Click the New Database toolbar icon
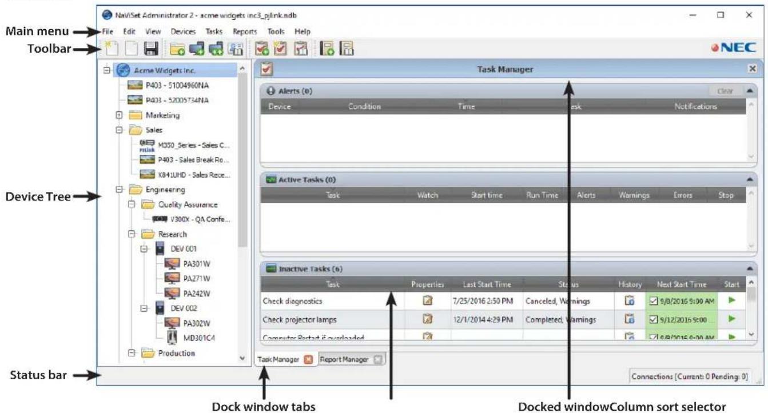 point(113,49)
